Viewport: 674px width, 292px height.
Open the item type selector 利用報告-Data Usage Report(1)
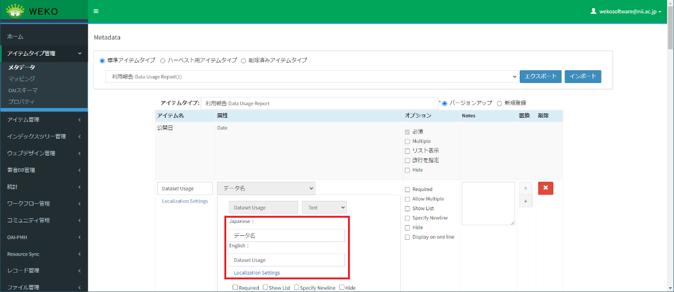(312, 77)
